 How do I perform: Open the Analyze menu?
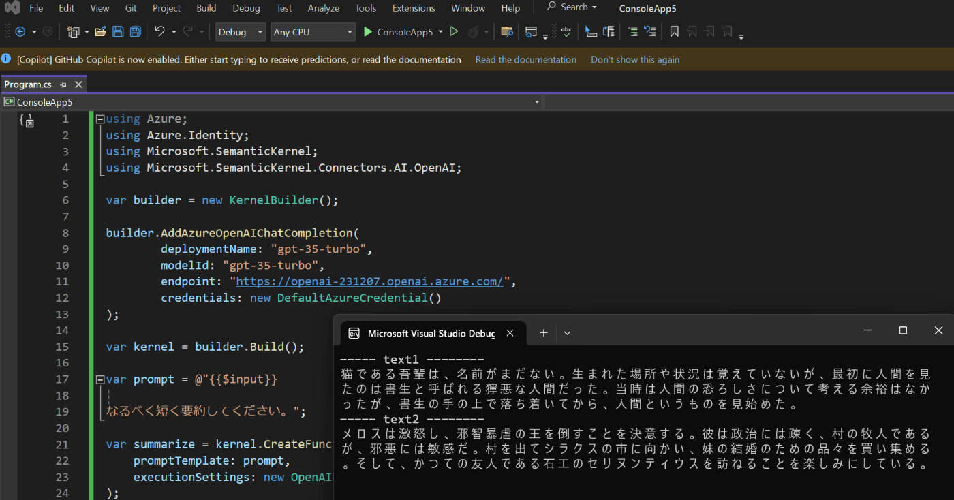[x=324, y=8]
